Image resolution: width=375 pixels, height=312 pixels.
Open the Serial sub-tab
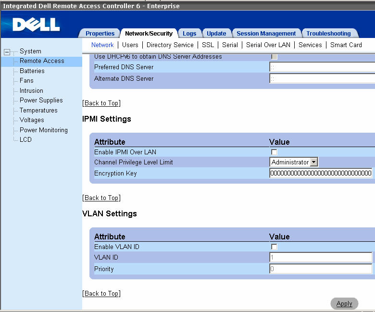230,45
